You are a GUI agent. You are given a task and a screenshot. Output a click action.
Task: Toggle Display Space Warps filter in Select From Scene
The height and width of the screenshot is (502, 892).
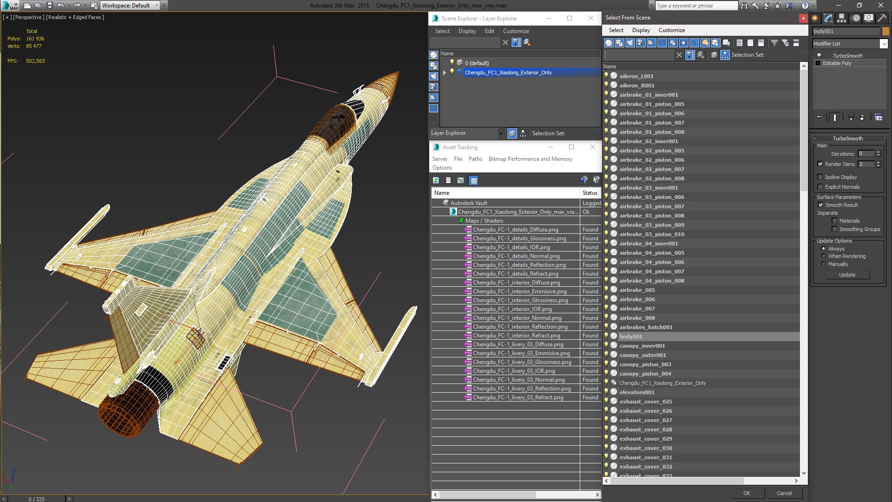662,43
